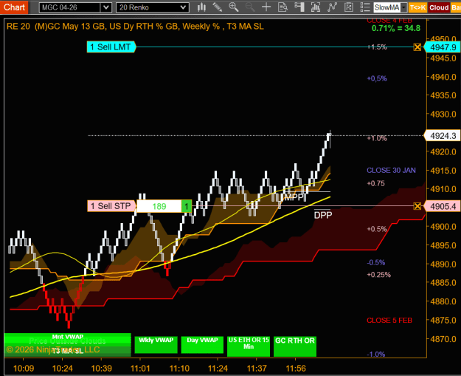Click the Mnt VWAP button
Viewport: 461px width, 376px height.
67,337
